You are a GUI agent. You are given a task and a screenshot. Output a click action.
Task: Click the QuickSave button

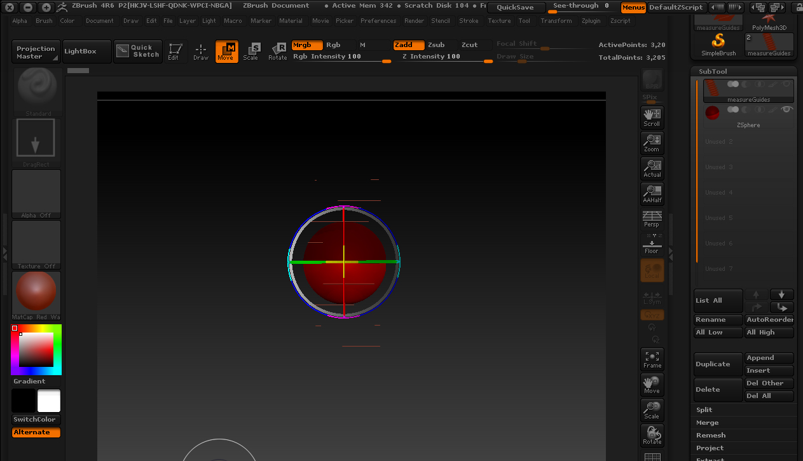(x=516, y=8)
